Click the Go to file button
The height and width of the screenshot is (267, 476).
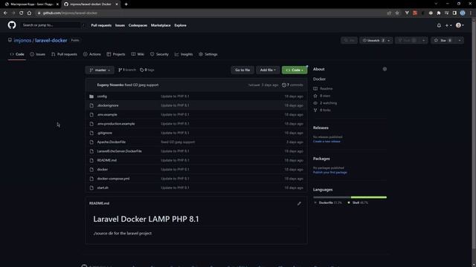pos(242,70)
